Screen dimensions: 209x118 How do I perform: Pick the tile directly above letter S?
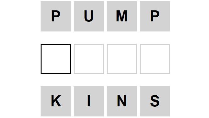coord(155,59)
